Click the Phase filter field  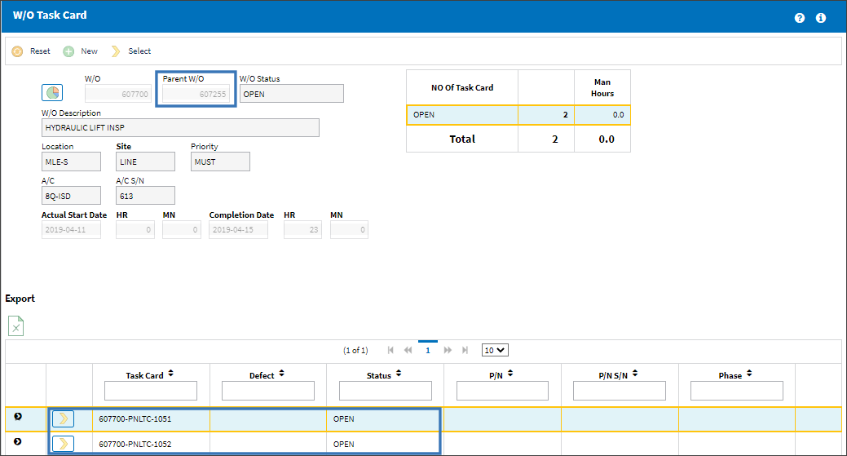coord(737,391)
